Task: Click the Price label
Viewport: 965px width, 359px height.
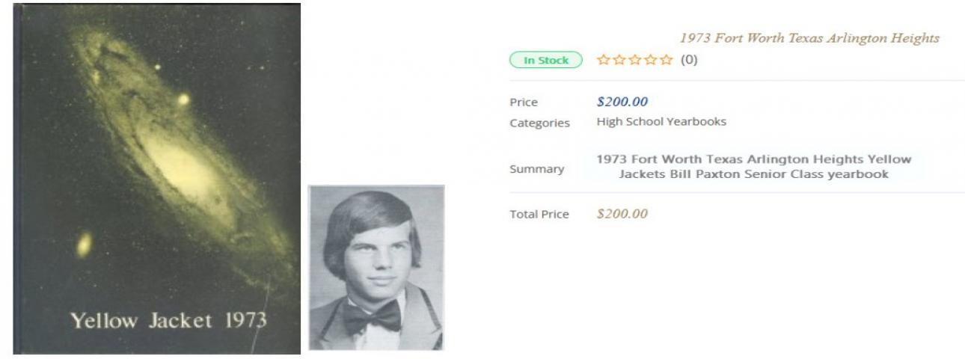Action: [524, 102]
